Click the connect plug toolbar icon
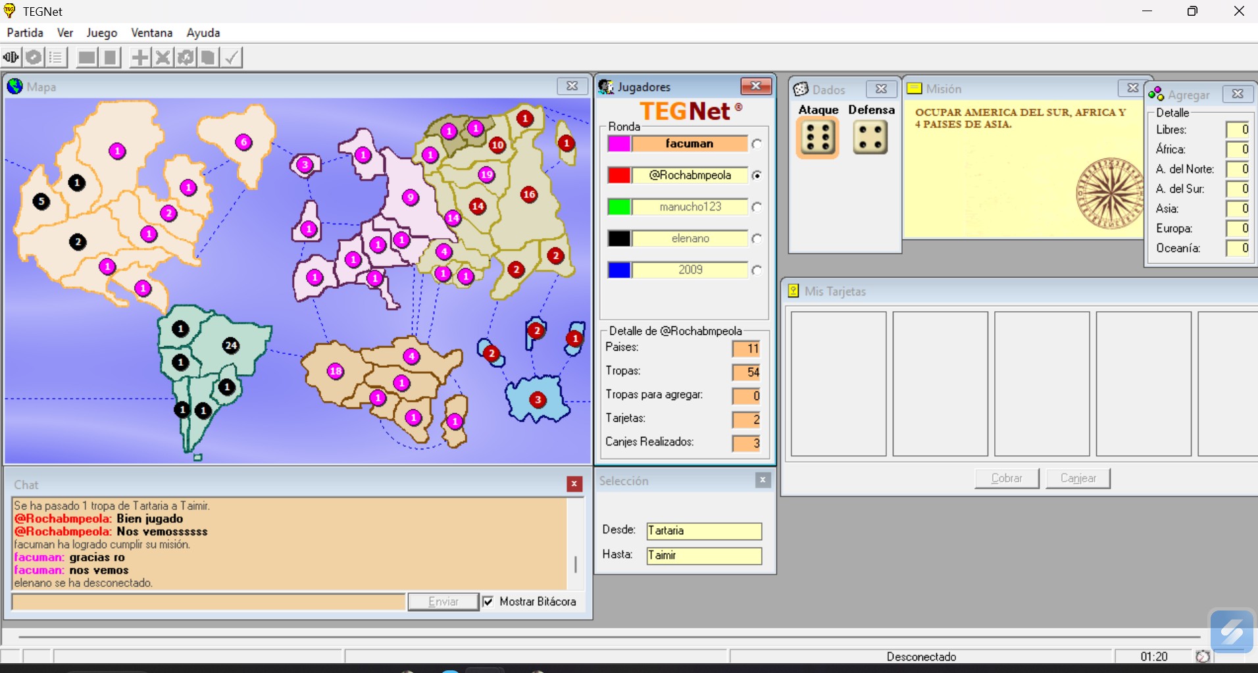This screenshot has height=673, width=1258. (11, 58)
